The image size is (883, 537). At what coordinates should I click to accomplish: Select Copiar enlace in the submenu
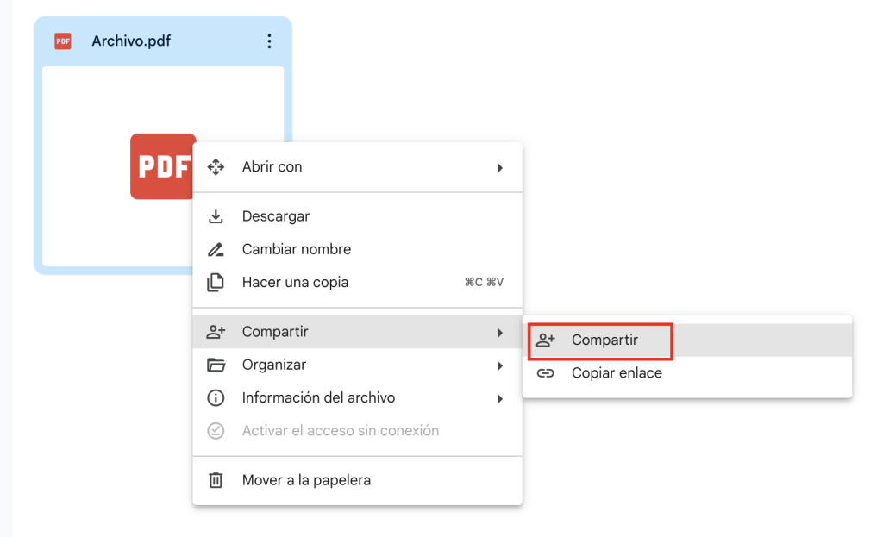[x=617, y=373]
